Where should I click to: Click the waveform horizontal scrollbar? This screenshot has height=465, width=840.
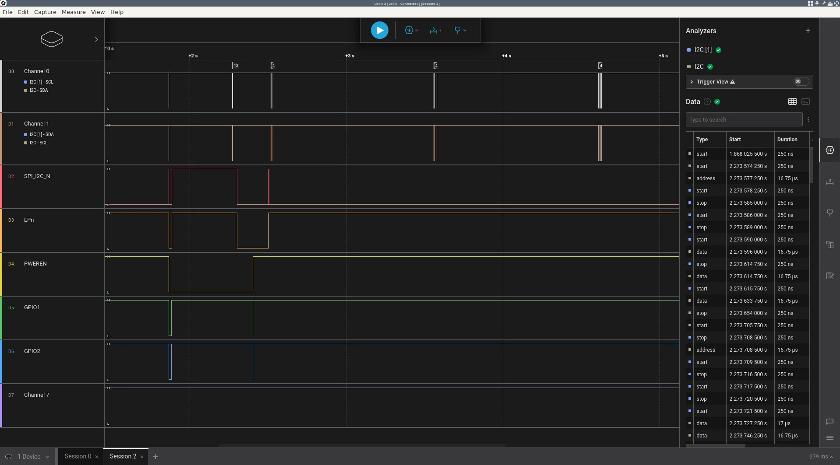[x=362, y=445]
